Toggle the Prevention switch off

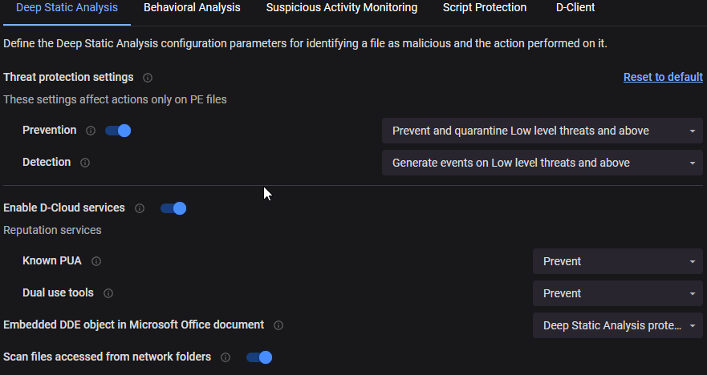pyautogui.click(x=118, y=131)
